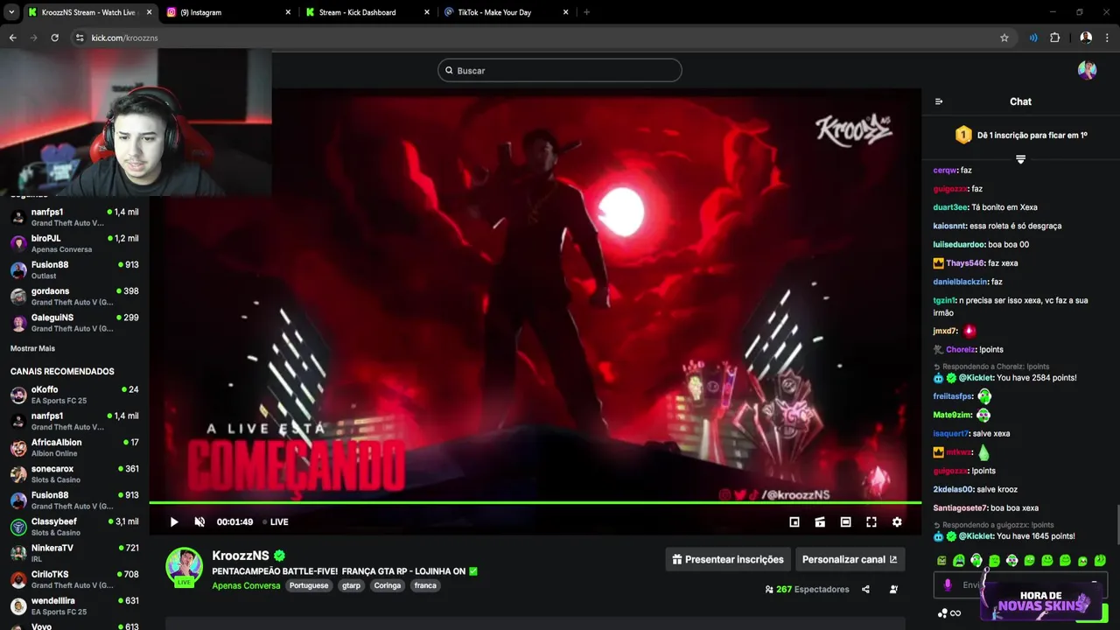
Task: Open the channel points icon below chat
Action: [x=942, y=613]
